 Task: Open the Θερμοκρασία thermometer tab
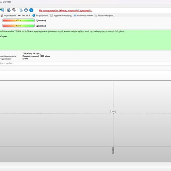[9, 15]
